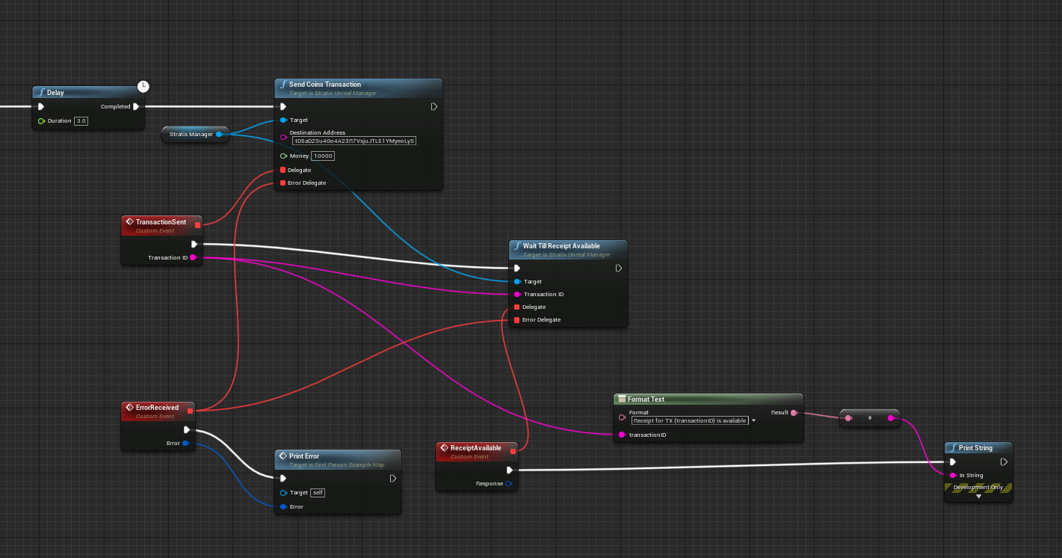The height and width of the screenshot is (558, 1062).
Task: Click Print Error output execution pin
Action: pyautogui.click(x=392, y=478)
